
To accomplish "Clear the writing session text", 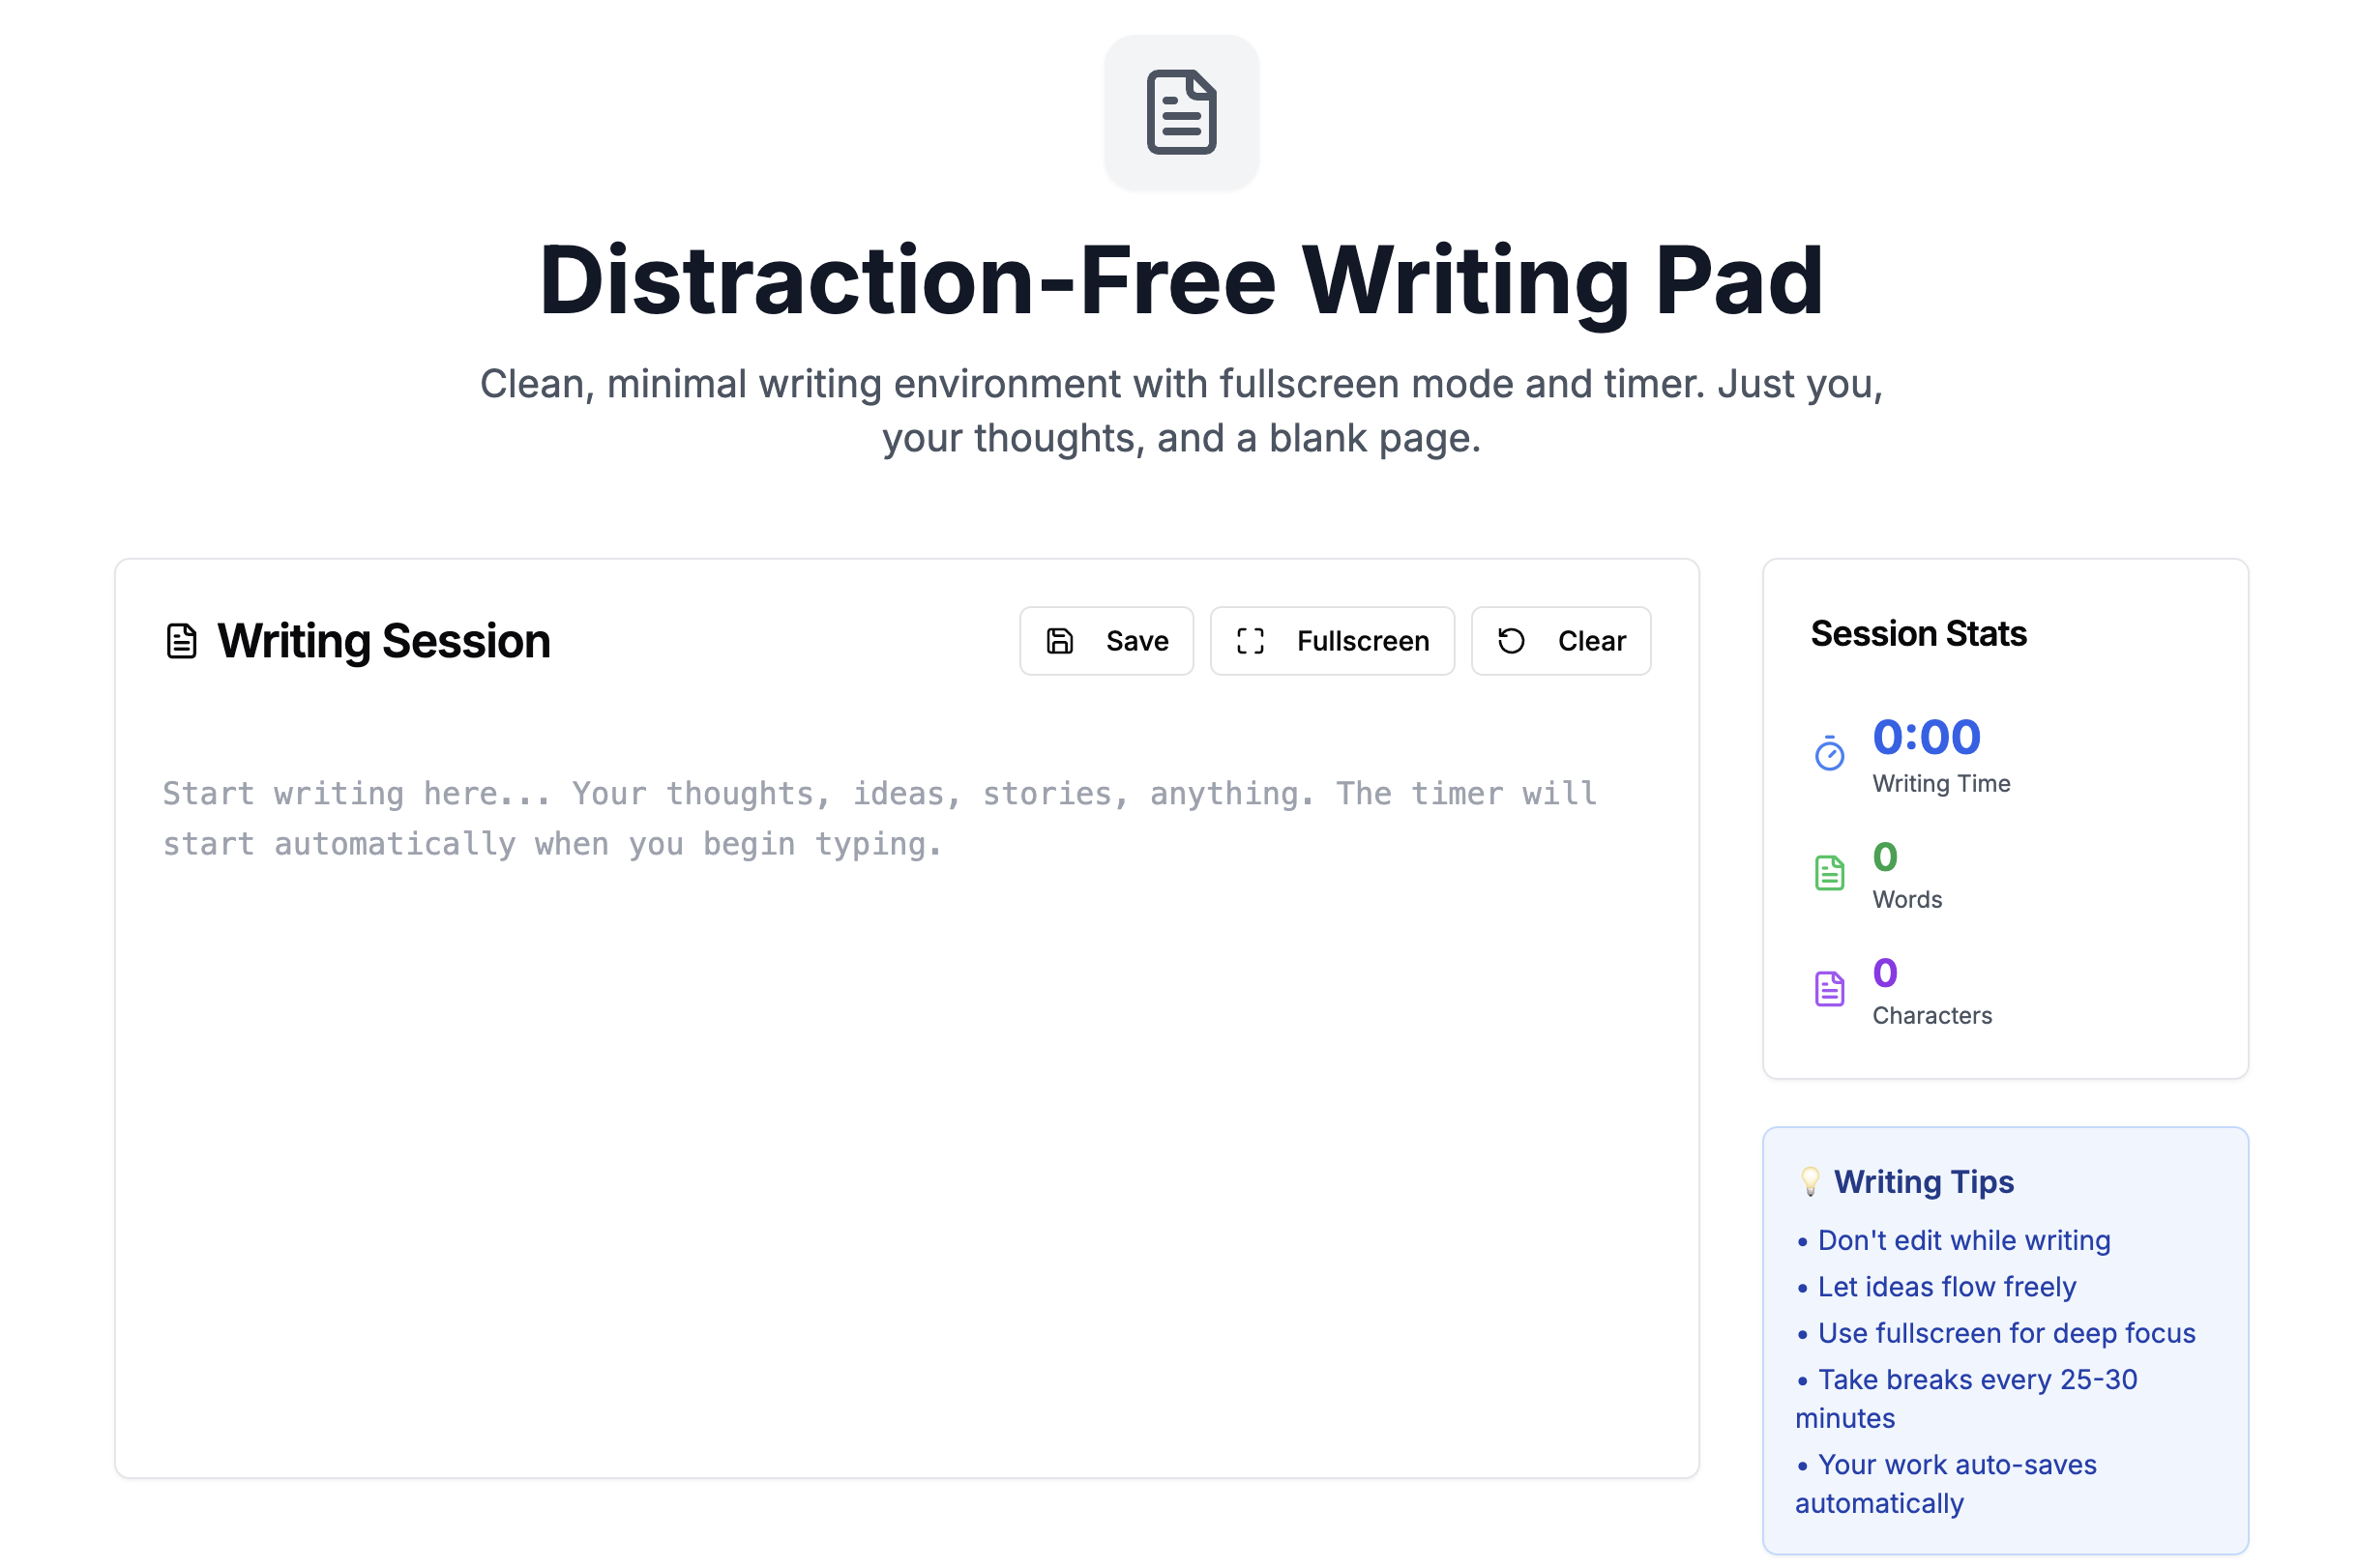I will 1560,641.
